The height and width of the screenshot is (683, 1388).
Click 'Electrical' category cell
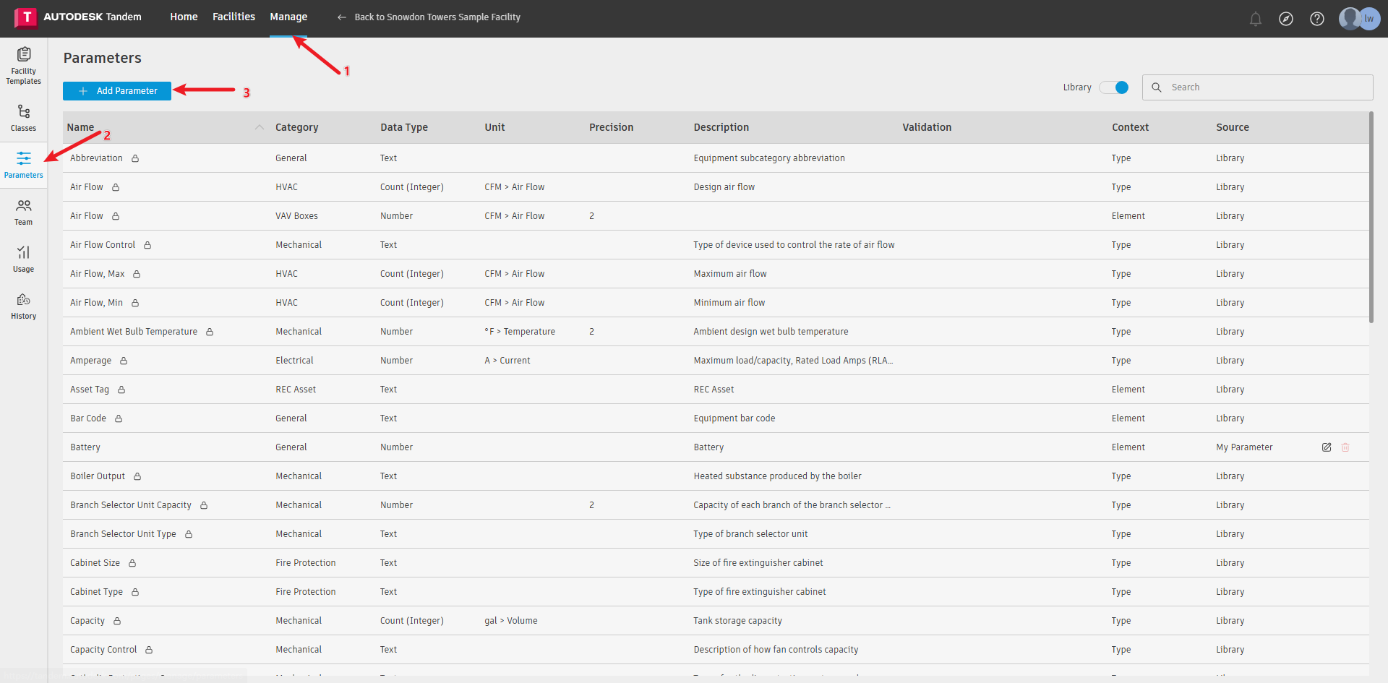pyautogui.click(x=294, y=361)
